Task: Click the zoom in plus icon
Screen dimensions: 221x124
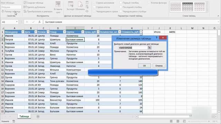Action: [209, 121]
